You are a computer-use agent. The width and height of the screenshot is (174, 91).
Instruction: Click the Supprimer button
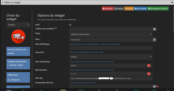tap(107, 9)
